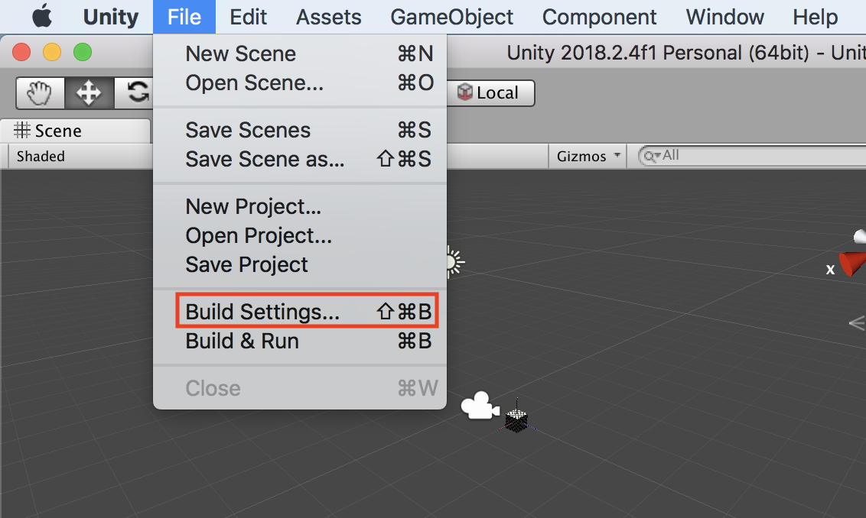
Task: Click the Directional Light sun icon
Action: pos(453,262)
